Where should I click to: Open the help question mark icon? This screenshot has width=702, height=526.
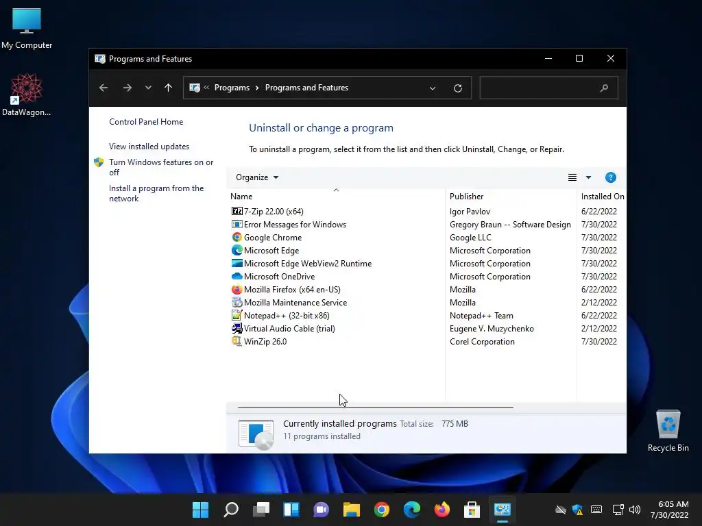click(610, 177)
